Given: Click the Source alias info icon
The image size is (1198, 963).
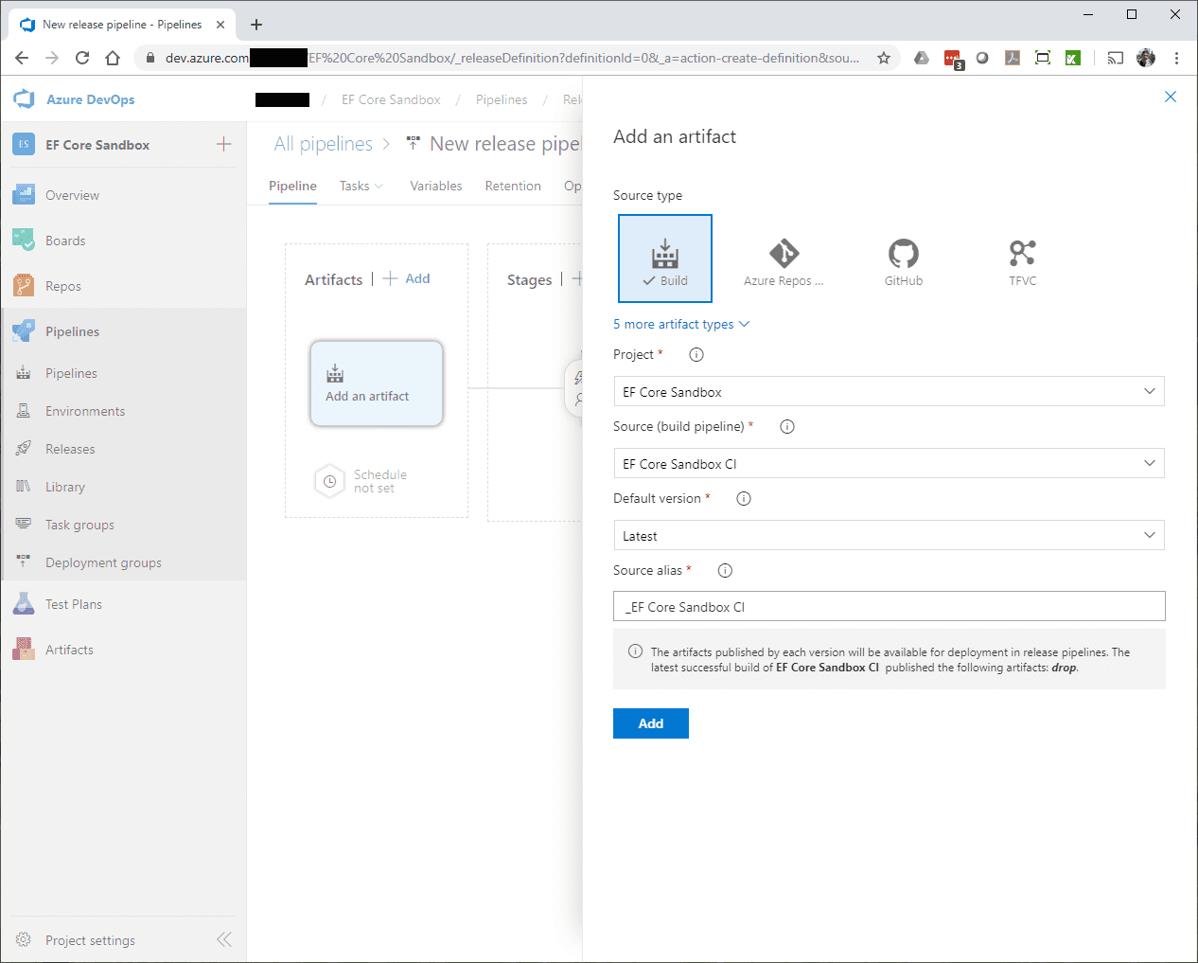Looking at the screenshot, I should point(725,571).
